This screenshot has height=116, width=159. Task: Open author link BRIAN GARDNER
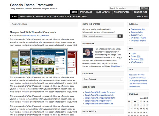[29, 36]
